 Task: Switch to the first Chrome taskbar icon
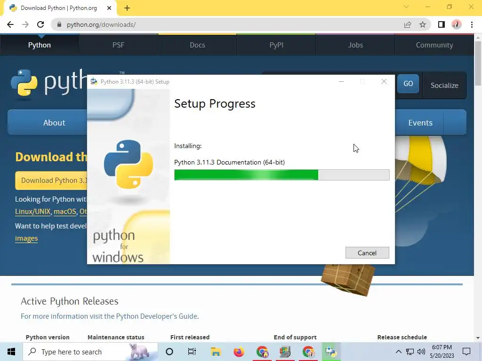point(262,352)
